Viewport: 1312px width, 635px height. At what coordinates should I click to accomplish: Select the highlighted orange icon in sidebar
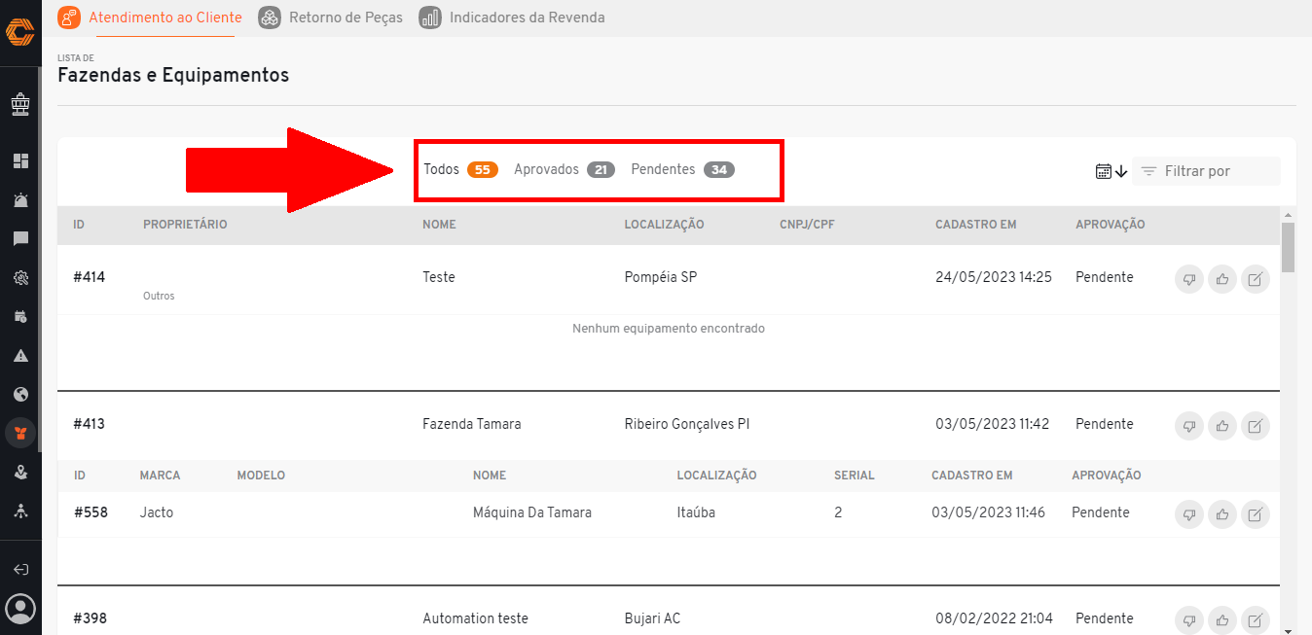tap(20, 433)
